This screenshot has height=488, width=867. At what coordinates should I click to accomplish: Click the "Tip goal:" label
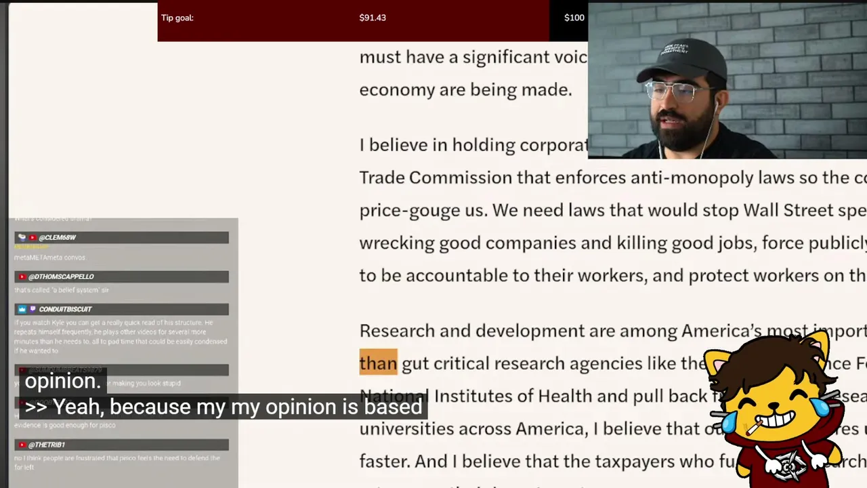tap(177, 18)
